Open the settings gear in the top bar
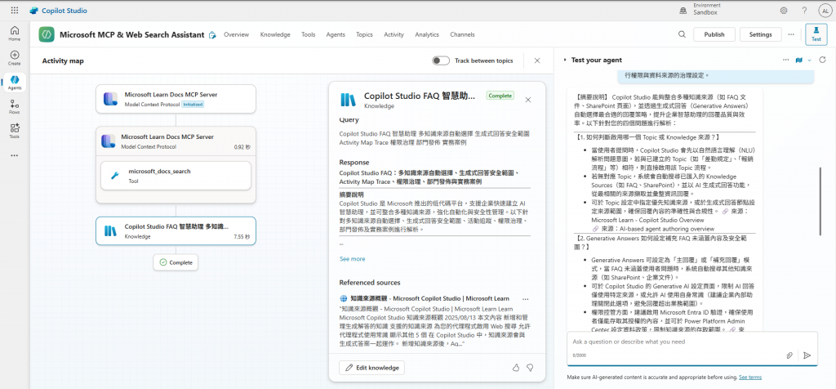Viewport: 836px width, 389px height. [784, 10]
